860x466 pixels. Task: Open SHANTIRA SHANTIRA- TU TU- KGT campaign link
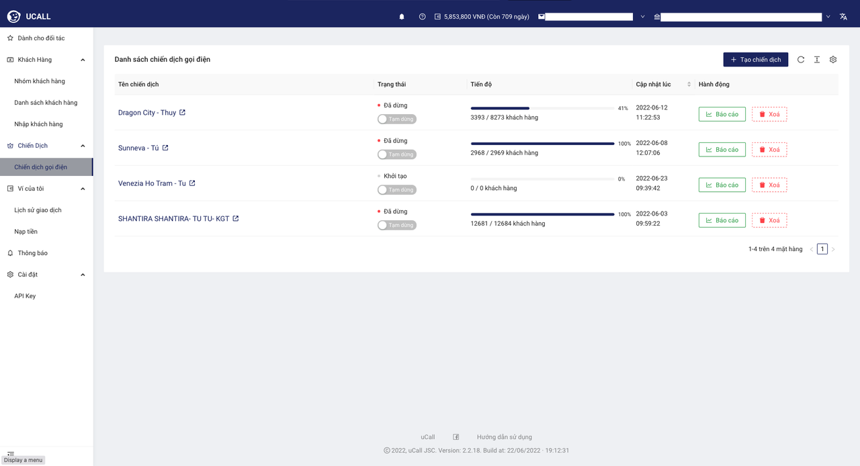click(x=174, y=219)
